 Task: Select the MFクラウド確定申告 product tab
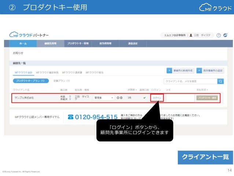[x=47, y=72]
